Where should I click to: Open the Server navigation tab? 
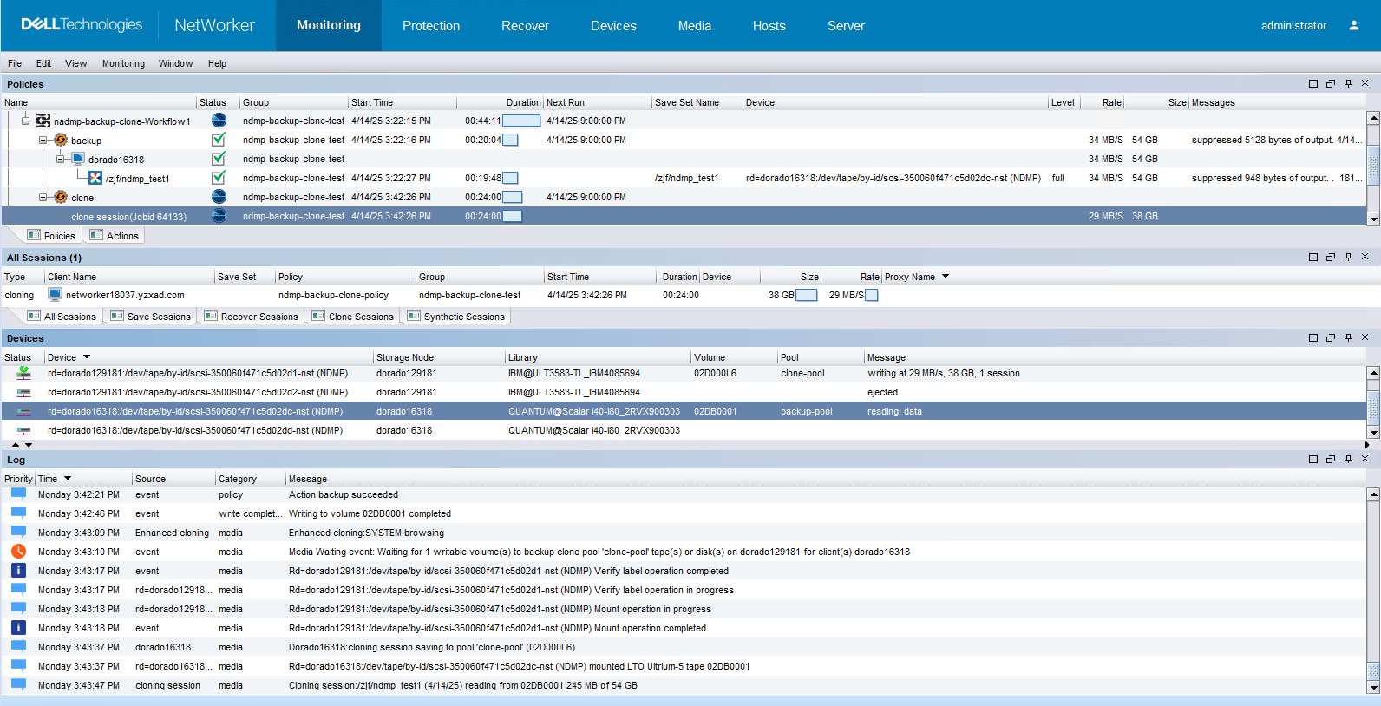click(846, 26)
